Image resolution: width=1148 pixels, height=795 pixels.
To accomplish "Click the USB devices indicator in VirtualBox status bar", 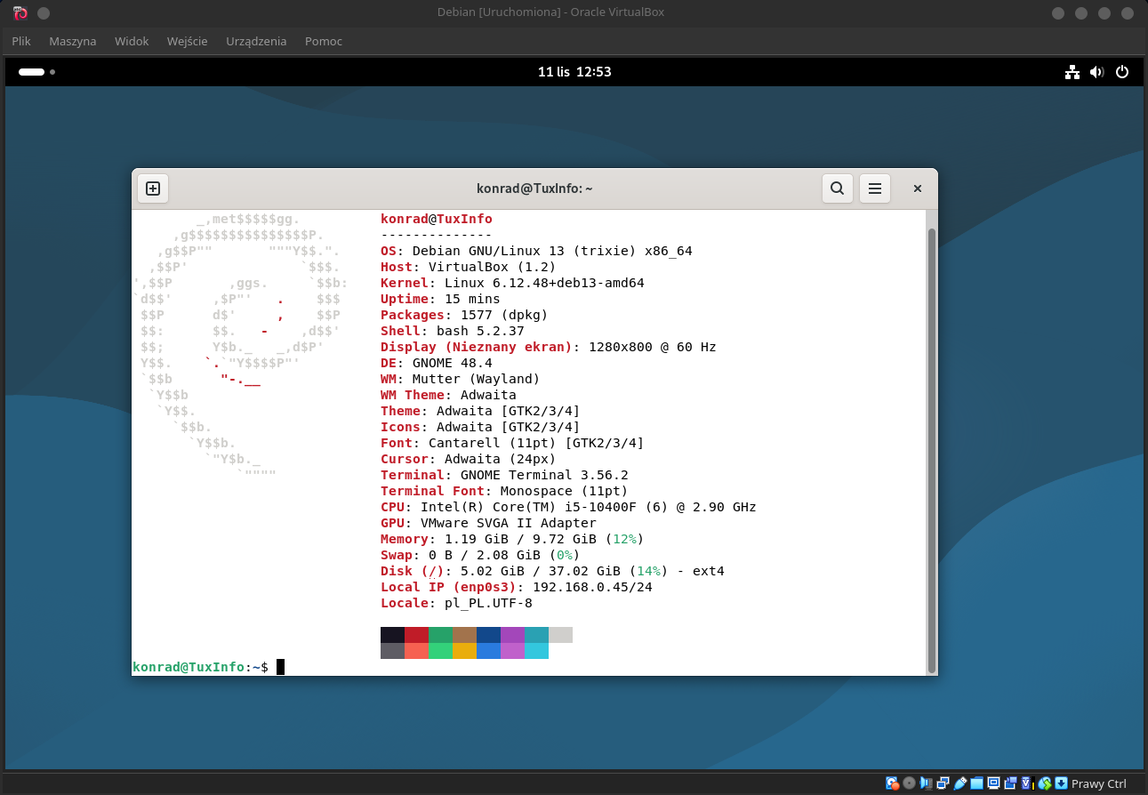I will pos(960,783).
